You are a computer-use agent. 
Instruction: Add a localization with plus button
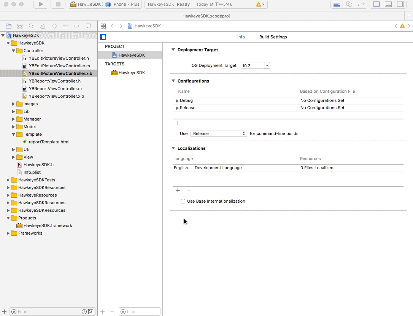(x=178, y=191)
